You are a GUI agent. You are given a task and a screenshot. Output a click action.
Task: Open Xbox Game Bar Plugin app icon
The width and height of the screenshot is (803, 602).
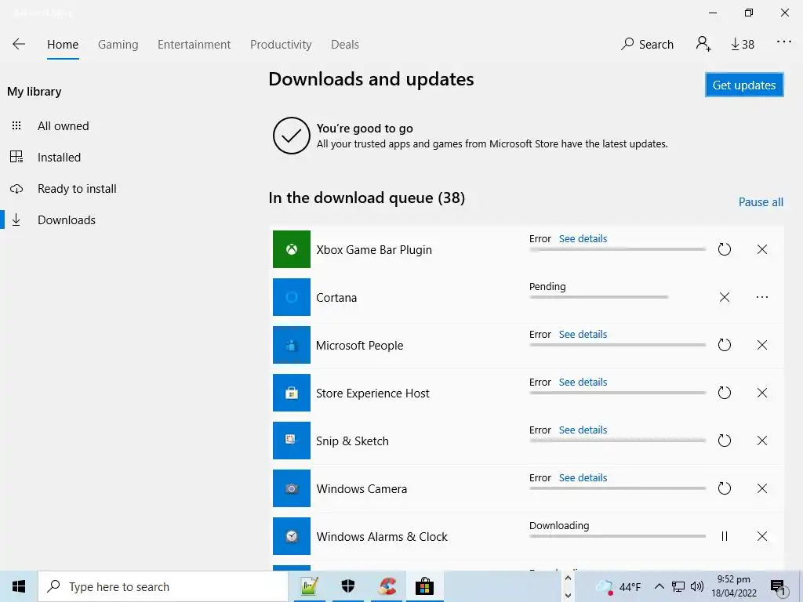click(x=292, y=249)
